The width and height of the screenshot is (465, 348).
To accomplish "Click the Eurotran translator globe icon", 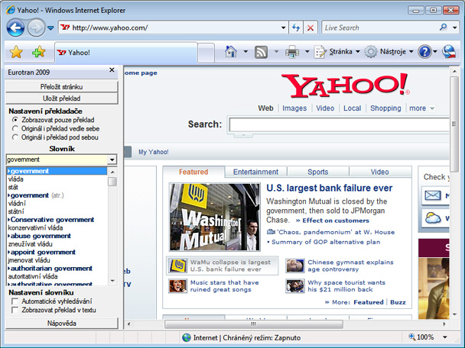I will click(449, 52).
